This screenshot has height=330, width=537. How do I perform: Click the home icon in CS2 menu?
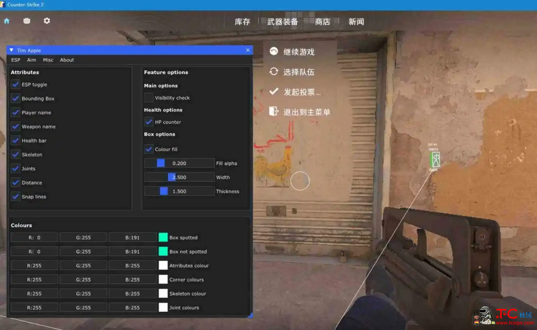click(7, 21)
